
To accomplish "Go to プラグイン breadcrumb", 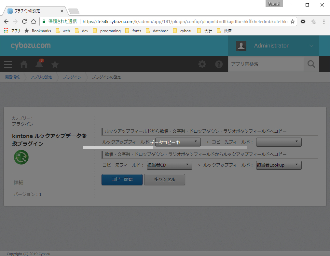I will coord(72,77).
